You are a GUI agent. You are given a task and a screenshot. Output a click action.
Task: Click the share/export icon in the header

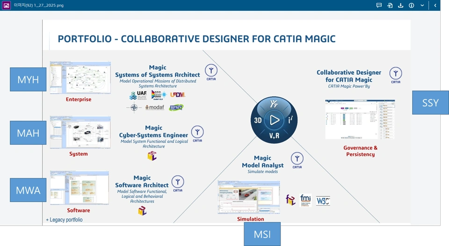pos(390,5)
